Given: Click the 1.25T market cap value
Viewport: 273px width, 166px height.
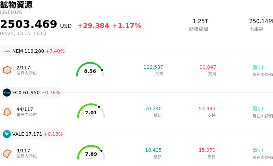Looking at the screenshot, I should (x=200, y=21).
